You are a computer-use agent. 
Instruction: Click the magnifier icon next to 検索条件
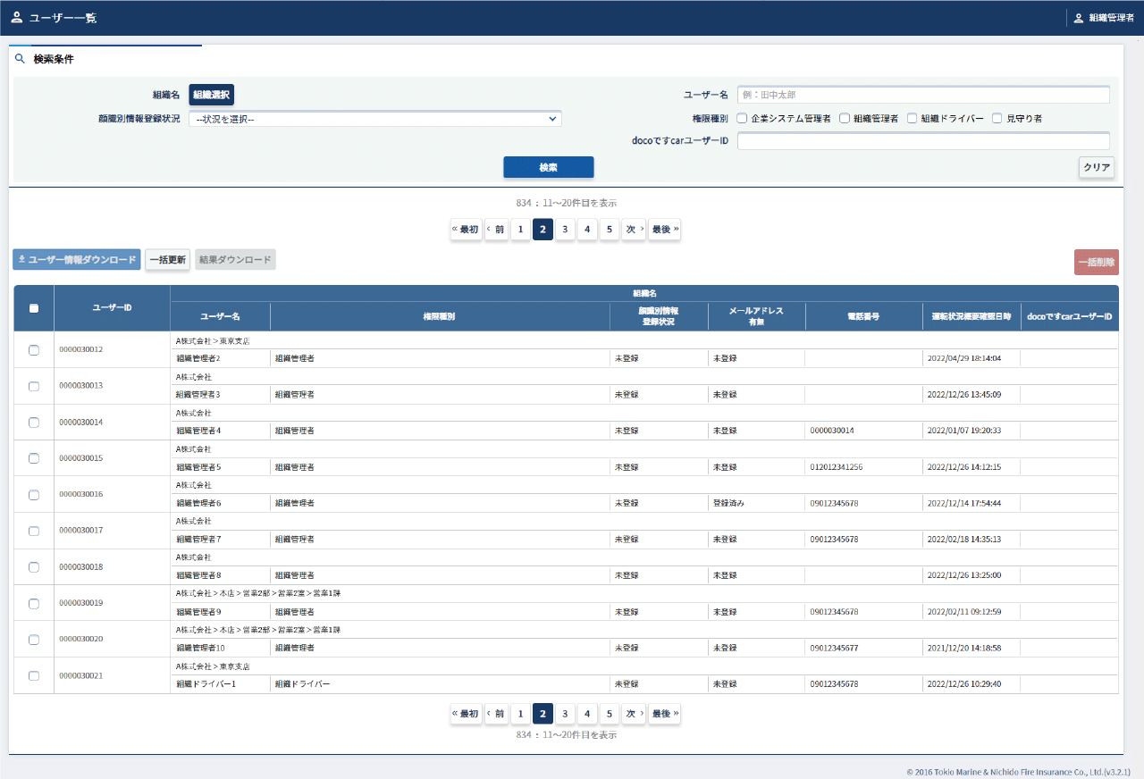(20, 60)
